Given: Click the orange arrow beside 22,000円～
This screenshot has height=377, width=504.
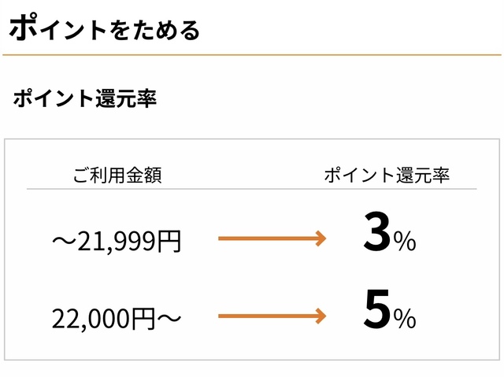Looking at the screenshot, I should click(x=272, y=316).
